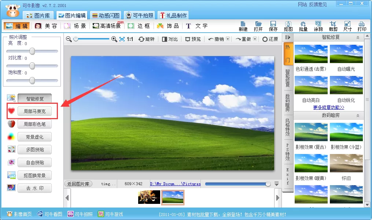The height and width of the screenshot is (220, 372).
Task: Open the 尺寸 resize tool
Action: point(347,26)
